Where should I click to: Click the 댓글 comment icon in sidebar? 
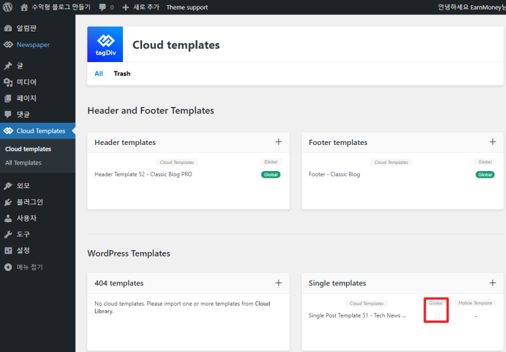8,114
